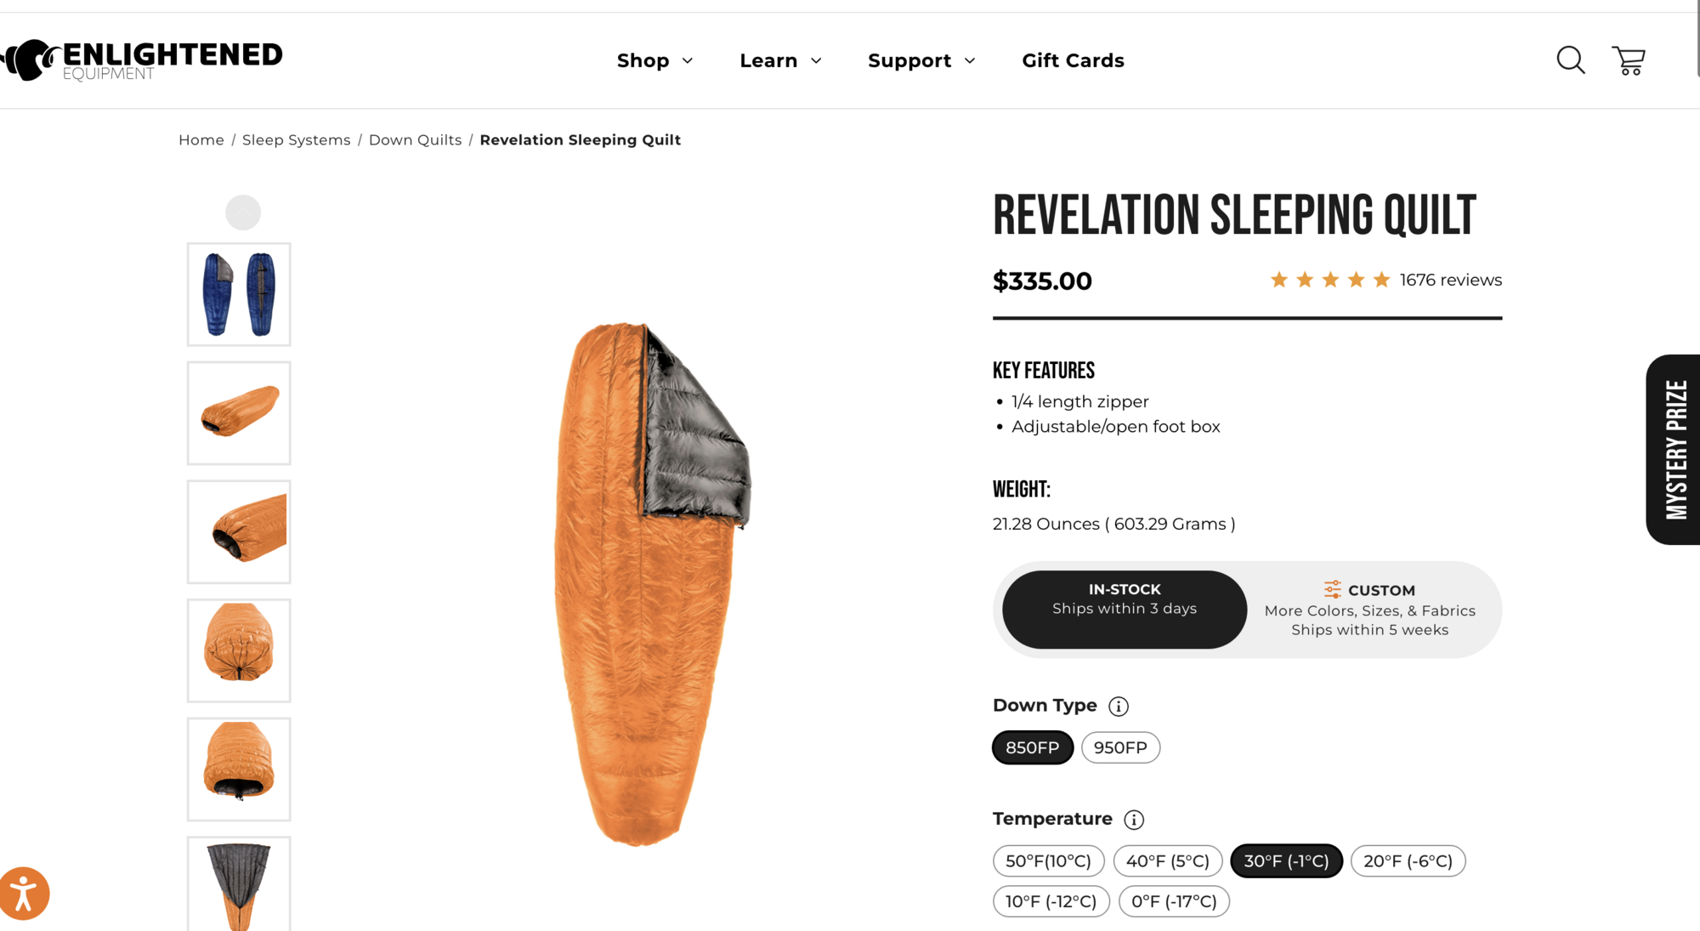This screenshot has height=931, width=1700.
Task: Go to the Down Quilts breadcrumb link
Action: tap(415, 139)
